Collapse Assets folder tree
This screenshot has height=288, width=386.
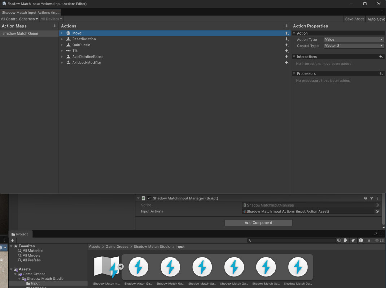pos(11,269)
